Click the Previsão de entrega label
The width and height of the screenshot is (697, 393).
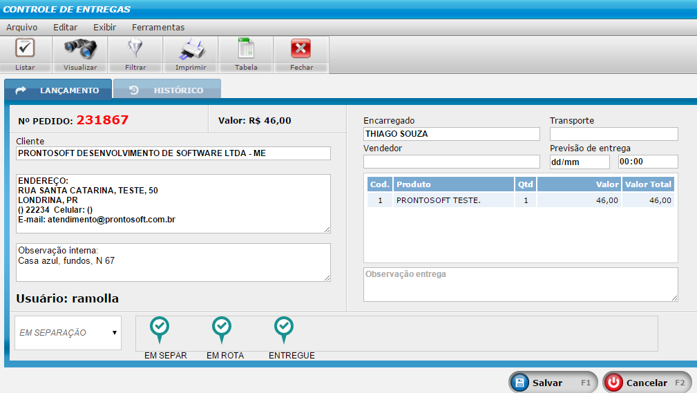tap(590, 148)
